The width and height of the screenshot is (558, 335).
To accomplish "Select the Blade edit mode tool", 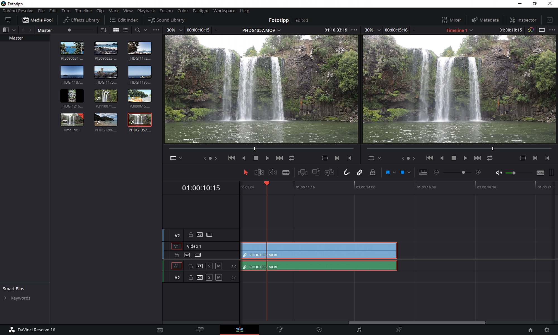I will coord(286,173).
